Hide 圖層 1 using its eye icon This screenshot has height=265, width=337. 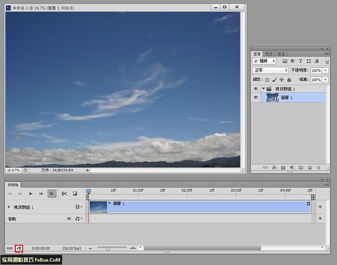pyautogui.click(x=256, y=98)
